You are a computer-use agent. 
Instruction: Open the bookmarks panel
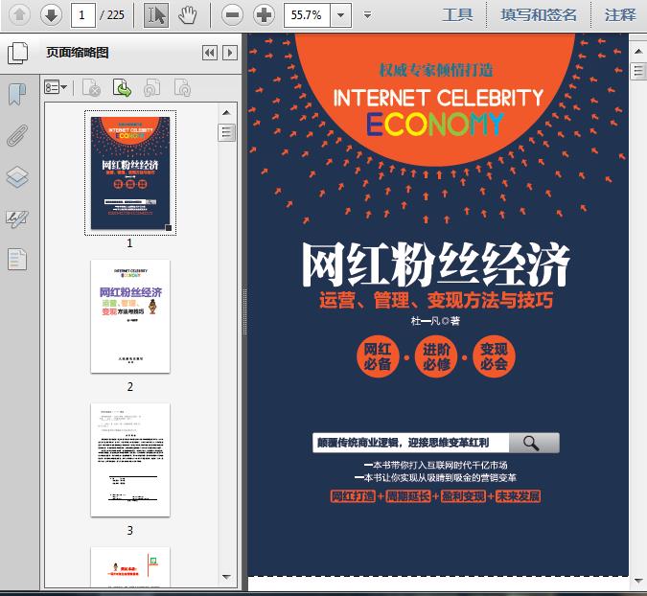17,94
